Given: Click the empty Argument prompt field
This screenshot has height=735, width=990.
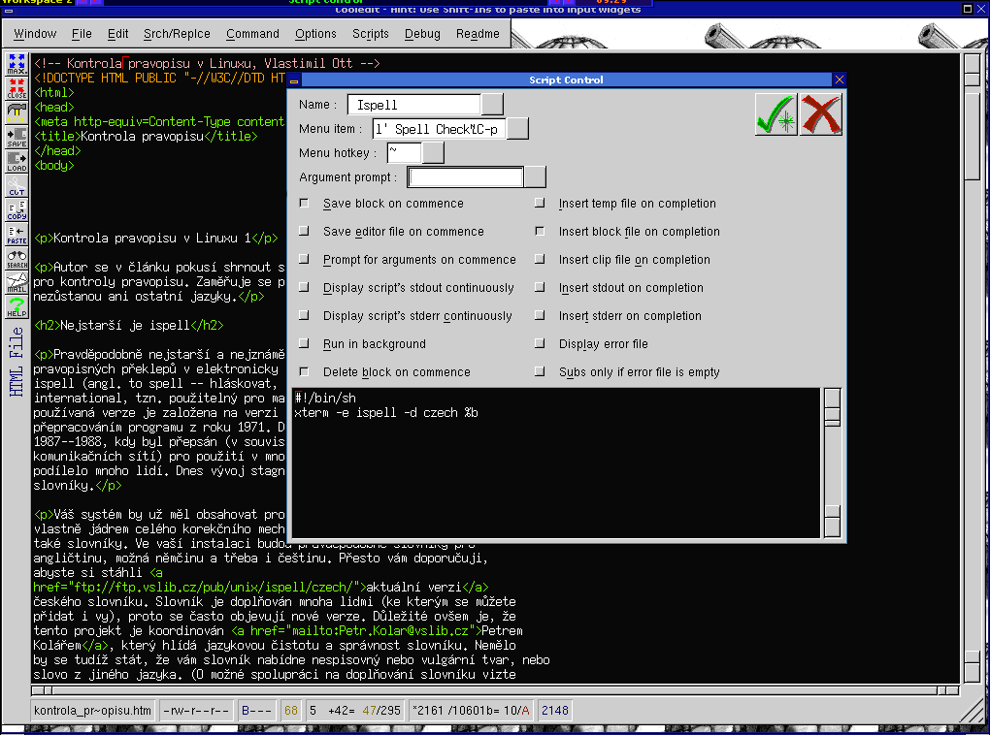Looking at the screenshot, I should click(x=465, y=177).
